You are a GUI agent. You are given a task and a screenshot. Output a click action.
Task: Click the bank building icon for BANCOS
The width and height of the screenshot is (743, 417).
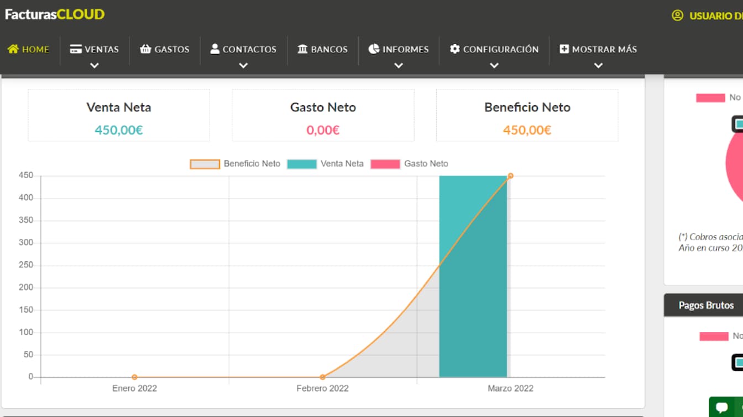302,49
